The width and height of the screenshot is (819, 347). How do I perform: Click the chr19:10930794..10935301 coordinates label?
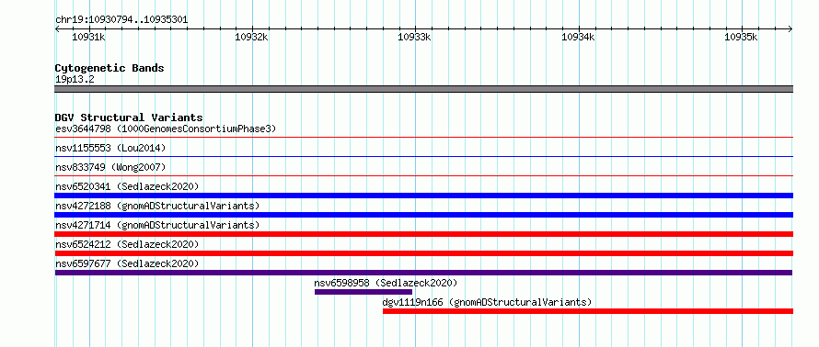click(x=121, y=20)
